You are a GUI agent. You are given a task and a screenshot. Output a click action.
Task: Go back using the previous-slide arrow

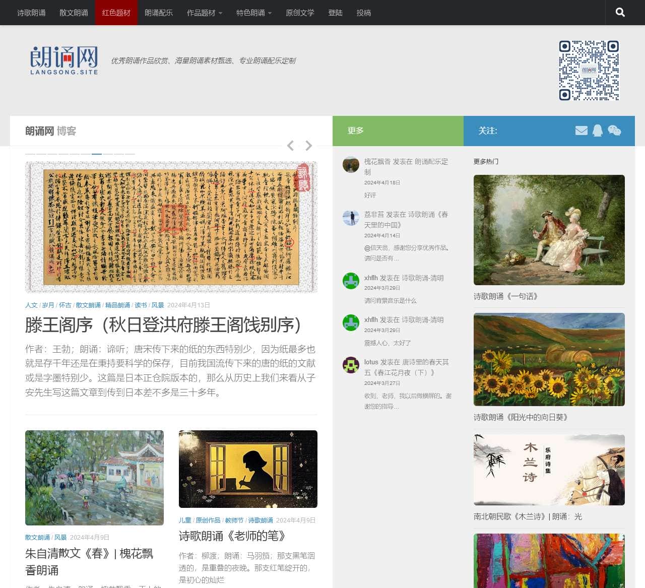pyautogui.click(x=290, y=146)
